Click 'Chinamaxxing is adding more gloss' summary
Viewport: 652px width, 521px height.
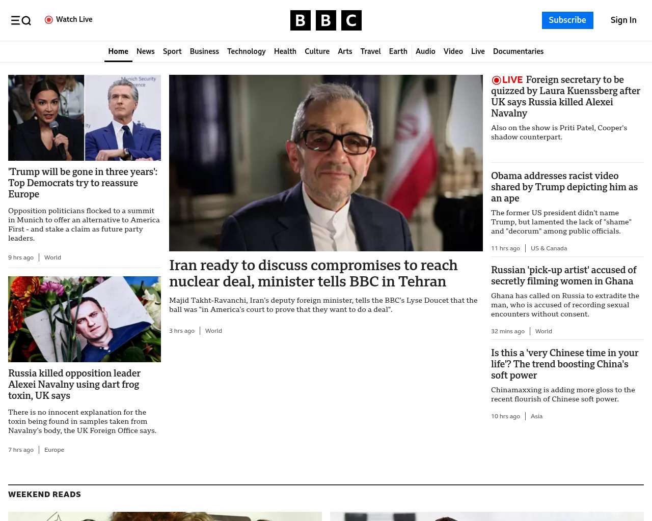[563, 394]
